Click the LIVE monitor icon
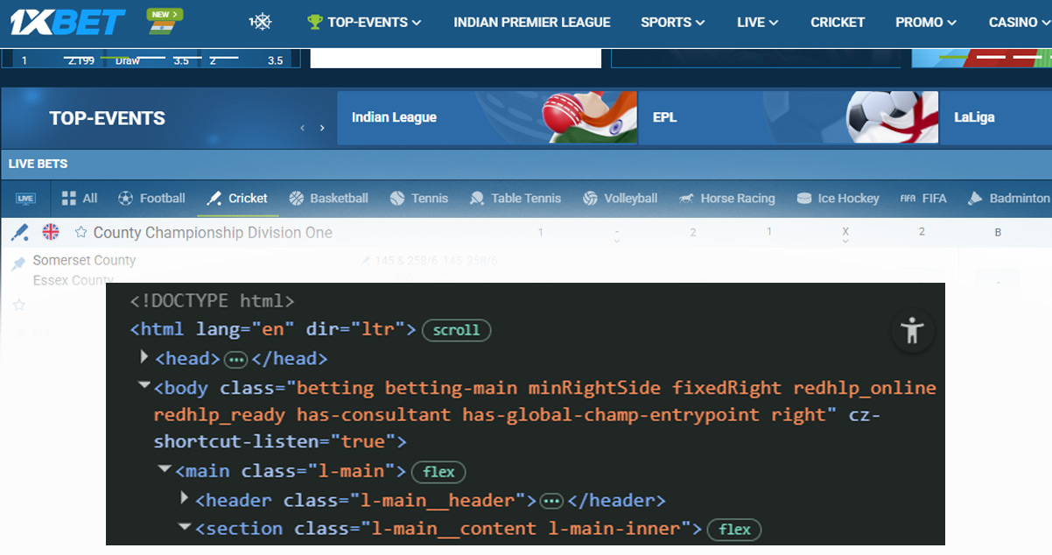 pos(25,199)
